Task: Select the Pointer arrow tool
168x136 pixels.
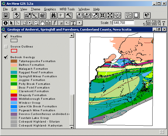Action: [11, 23]
